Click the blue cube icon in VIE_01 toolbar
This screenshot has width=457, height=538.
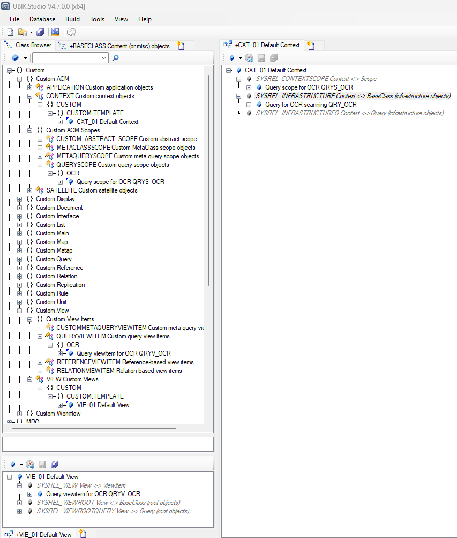click(13, 464)
